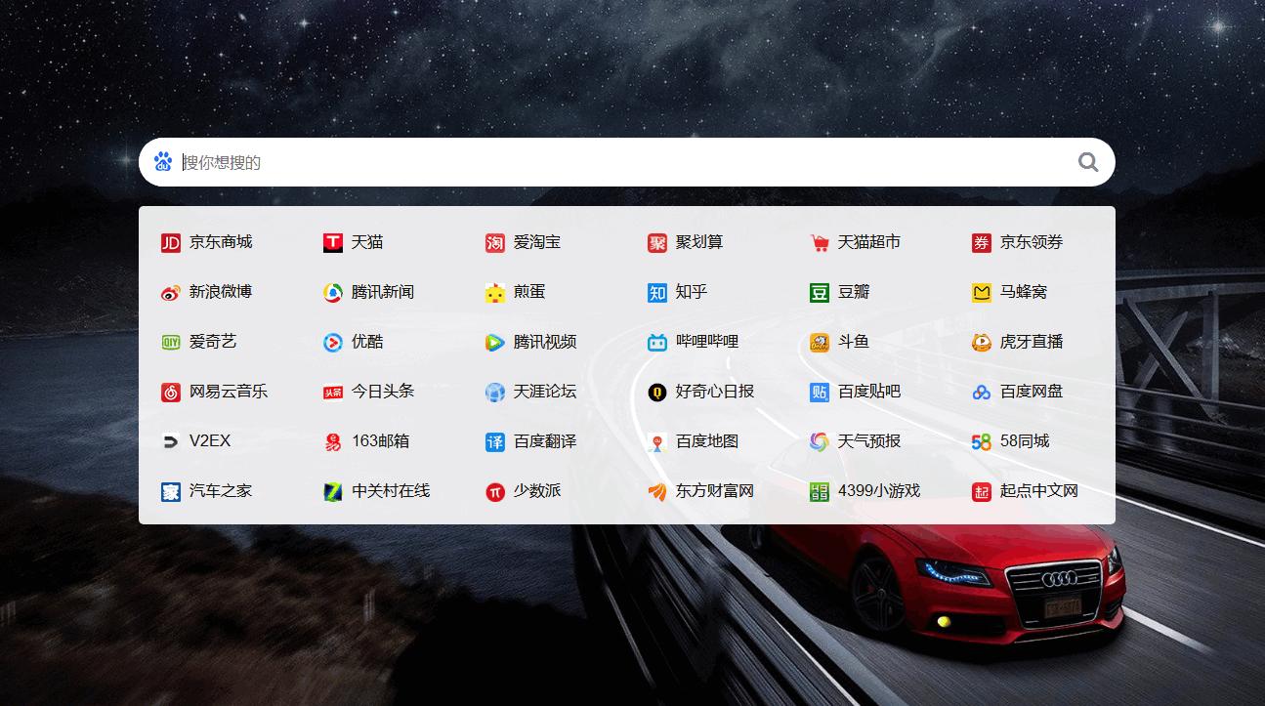This screenshot has height=706, width=1265.
Task: Click the Bilibili TV icon
Action: point(656,342)
